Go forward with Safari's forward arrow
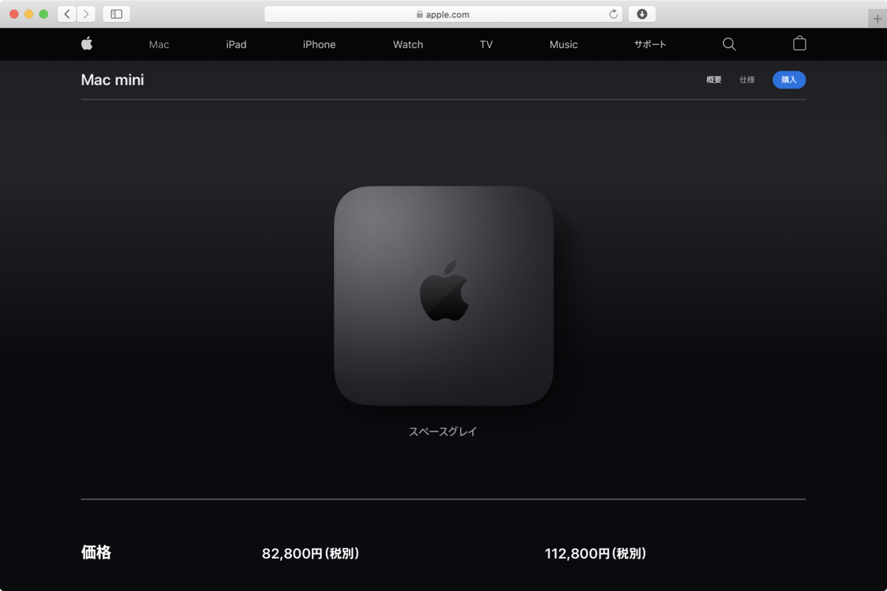This screenshot has width=887, height=591. tap(86, 14)
